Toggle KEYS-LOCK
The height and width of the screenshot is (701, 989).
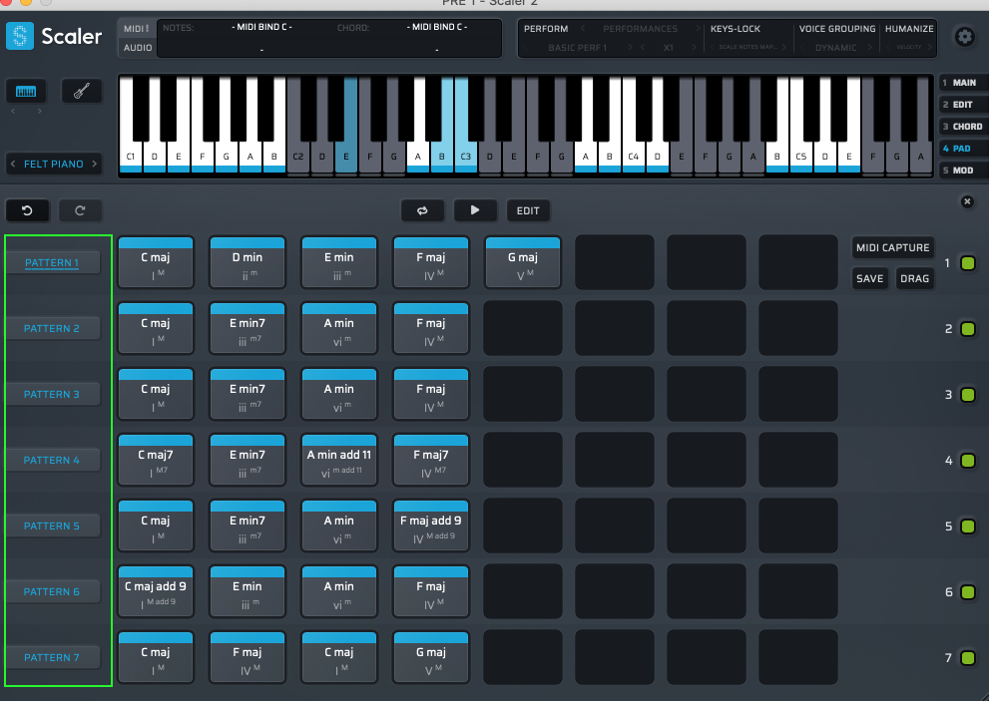click(735, 29)
